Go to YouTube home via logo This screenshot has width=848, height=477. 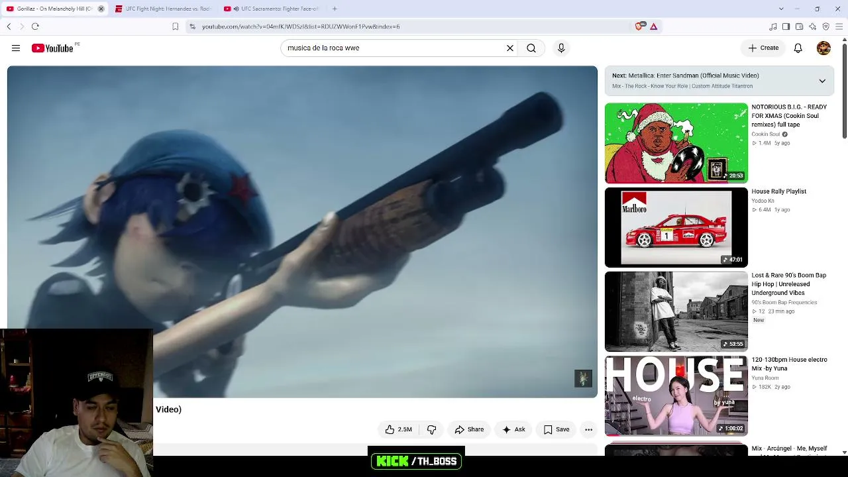click(52, 48)
